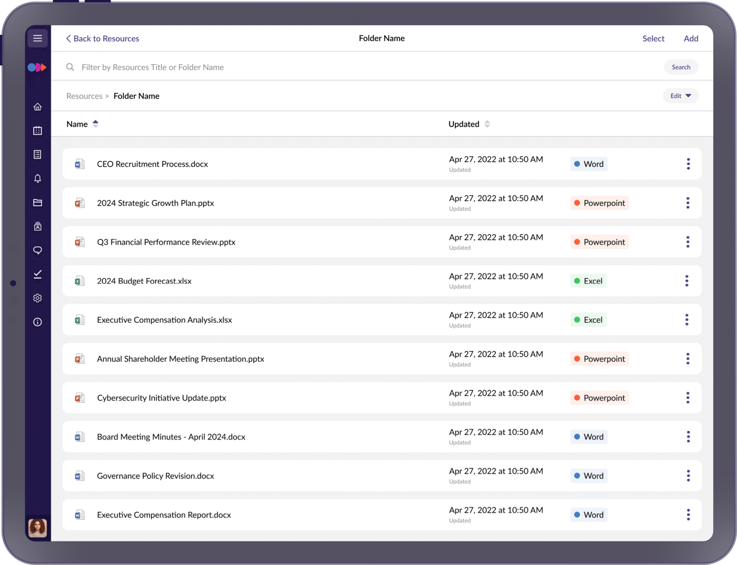737x565 pixels.
Task: Open options menu for CEO Recruitment Process.docx
Action: 688,164
